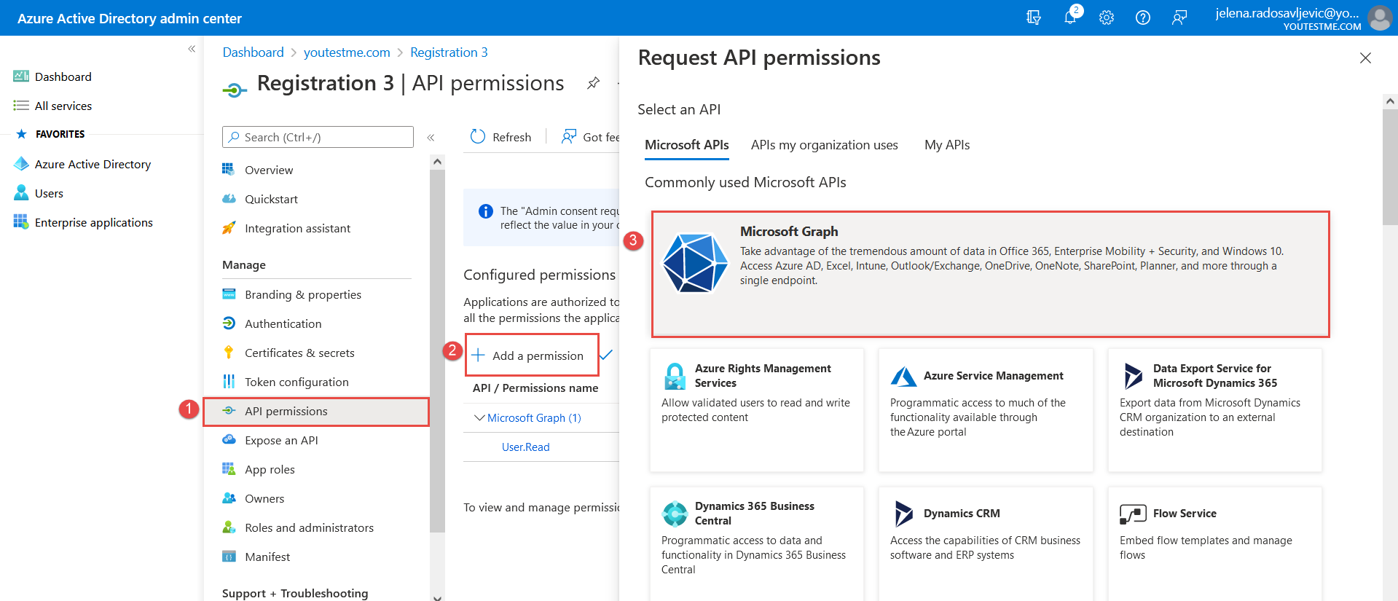Click the feedback icon in top bar
1398x601 pixels.
[x=1179, y=17]
